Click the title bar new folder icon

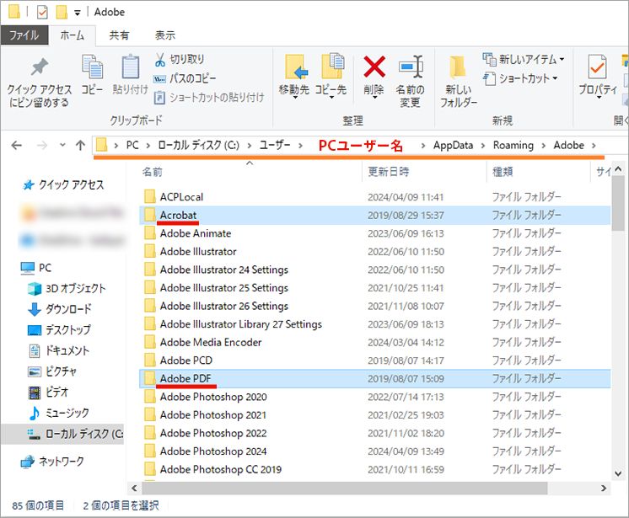(62, 12)
